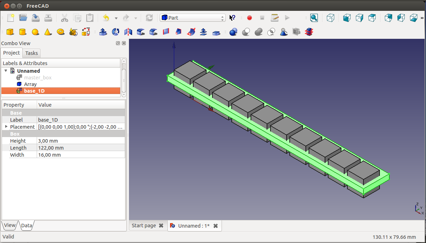The height and width of the screenshot is (243, 426).
Task: Start macro recording with the red dot
Action: tap(250, 18)
